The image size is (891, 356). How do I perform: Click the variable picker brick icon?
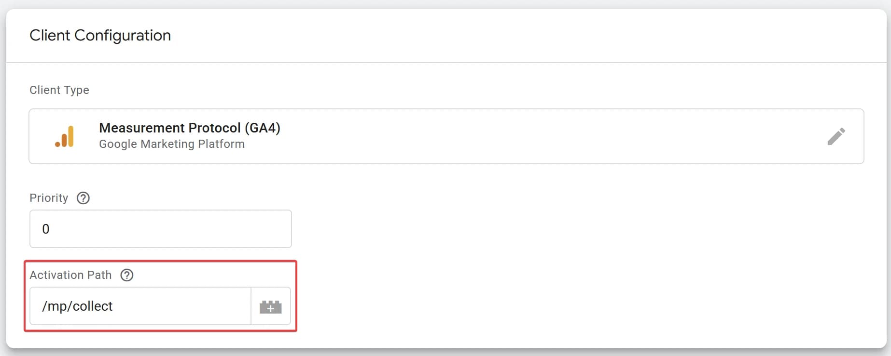pos(270,306)
